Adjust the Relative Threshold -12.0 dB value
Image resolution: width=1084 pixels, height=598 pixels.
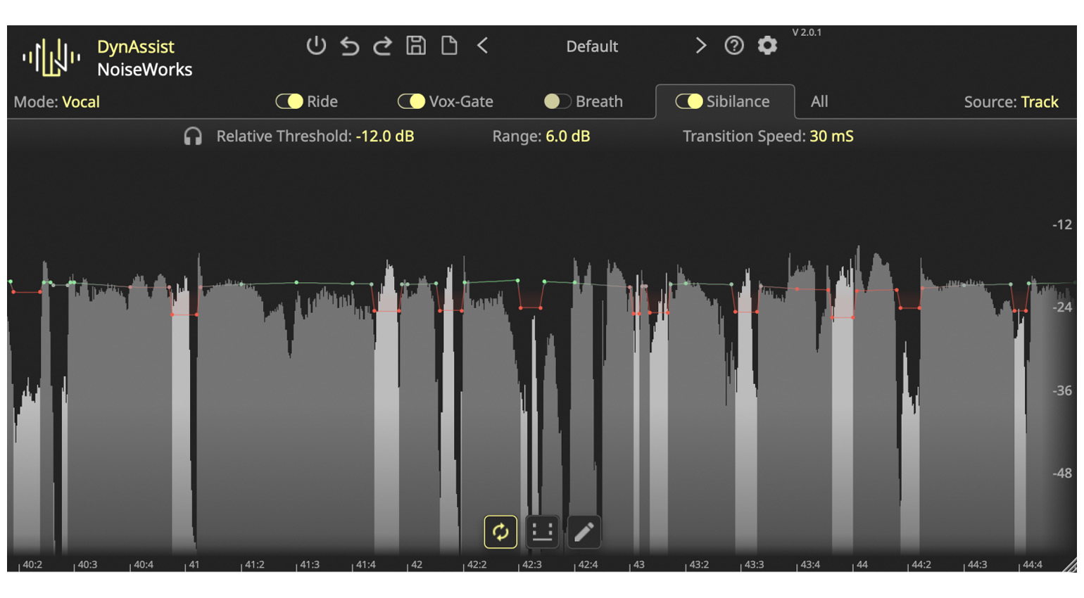coord(384,136)
